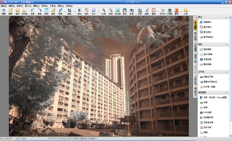Collapse the Exposure (曝光) panel section
232x141 pixels.
227,17
